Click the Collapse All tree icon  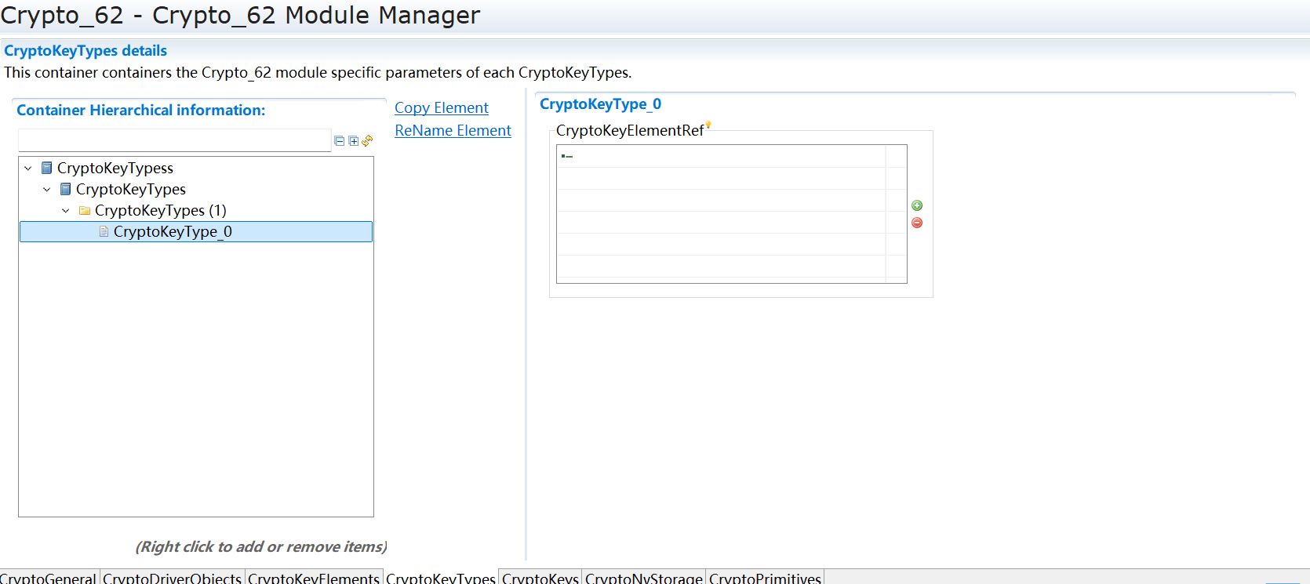point(340,141)
